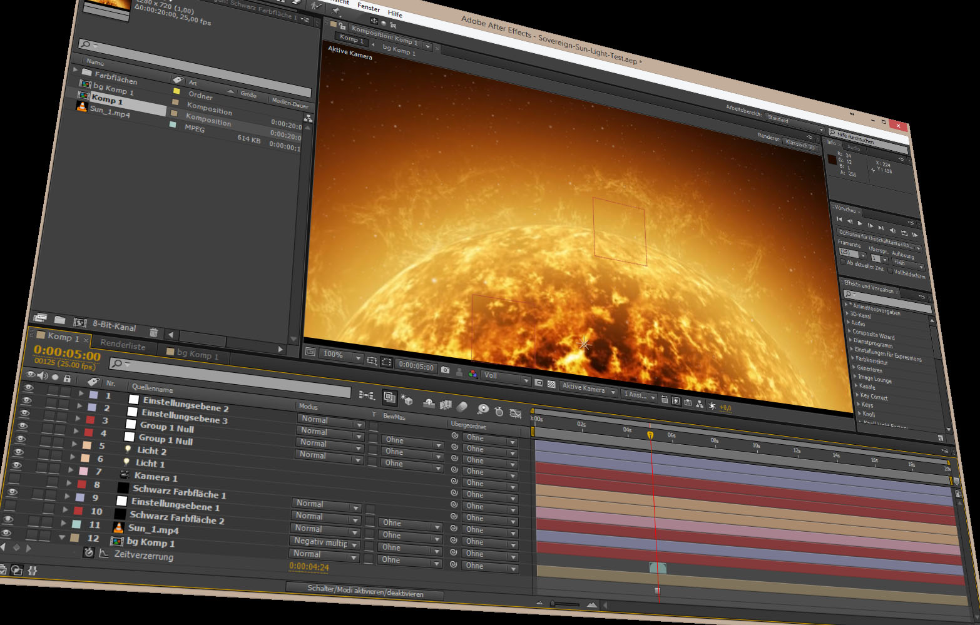This screenshot has height=625, width=980.
Task: Click the interpret footage icon in project panel
Action: click(40, 317)
